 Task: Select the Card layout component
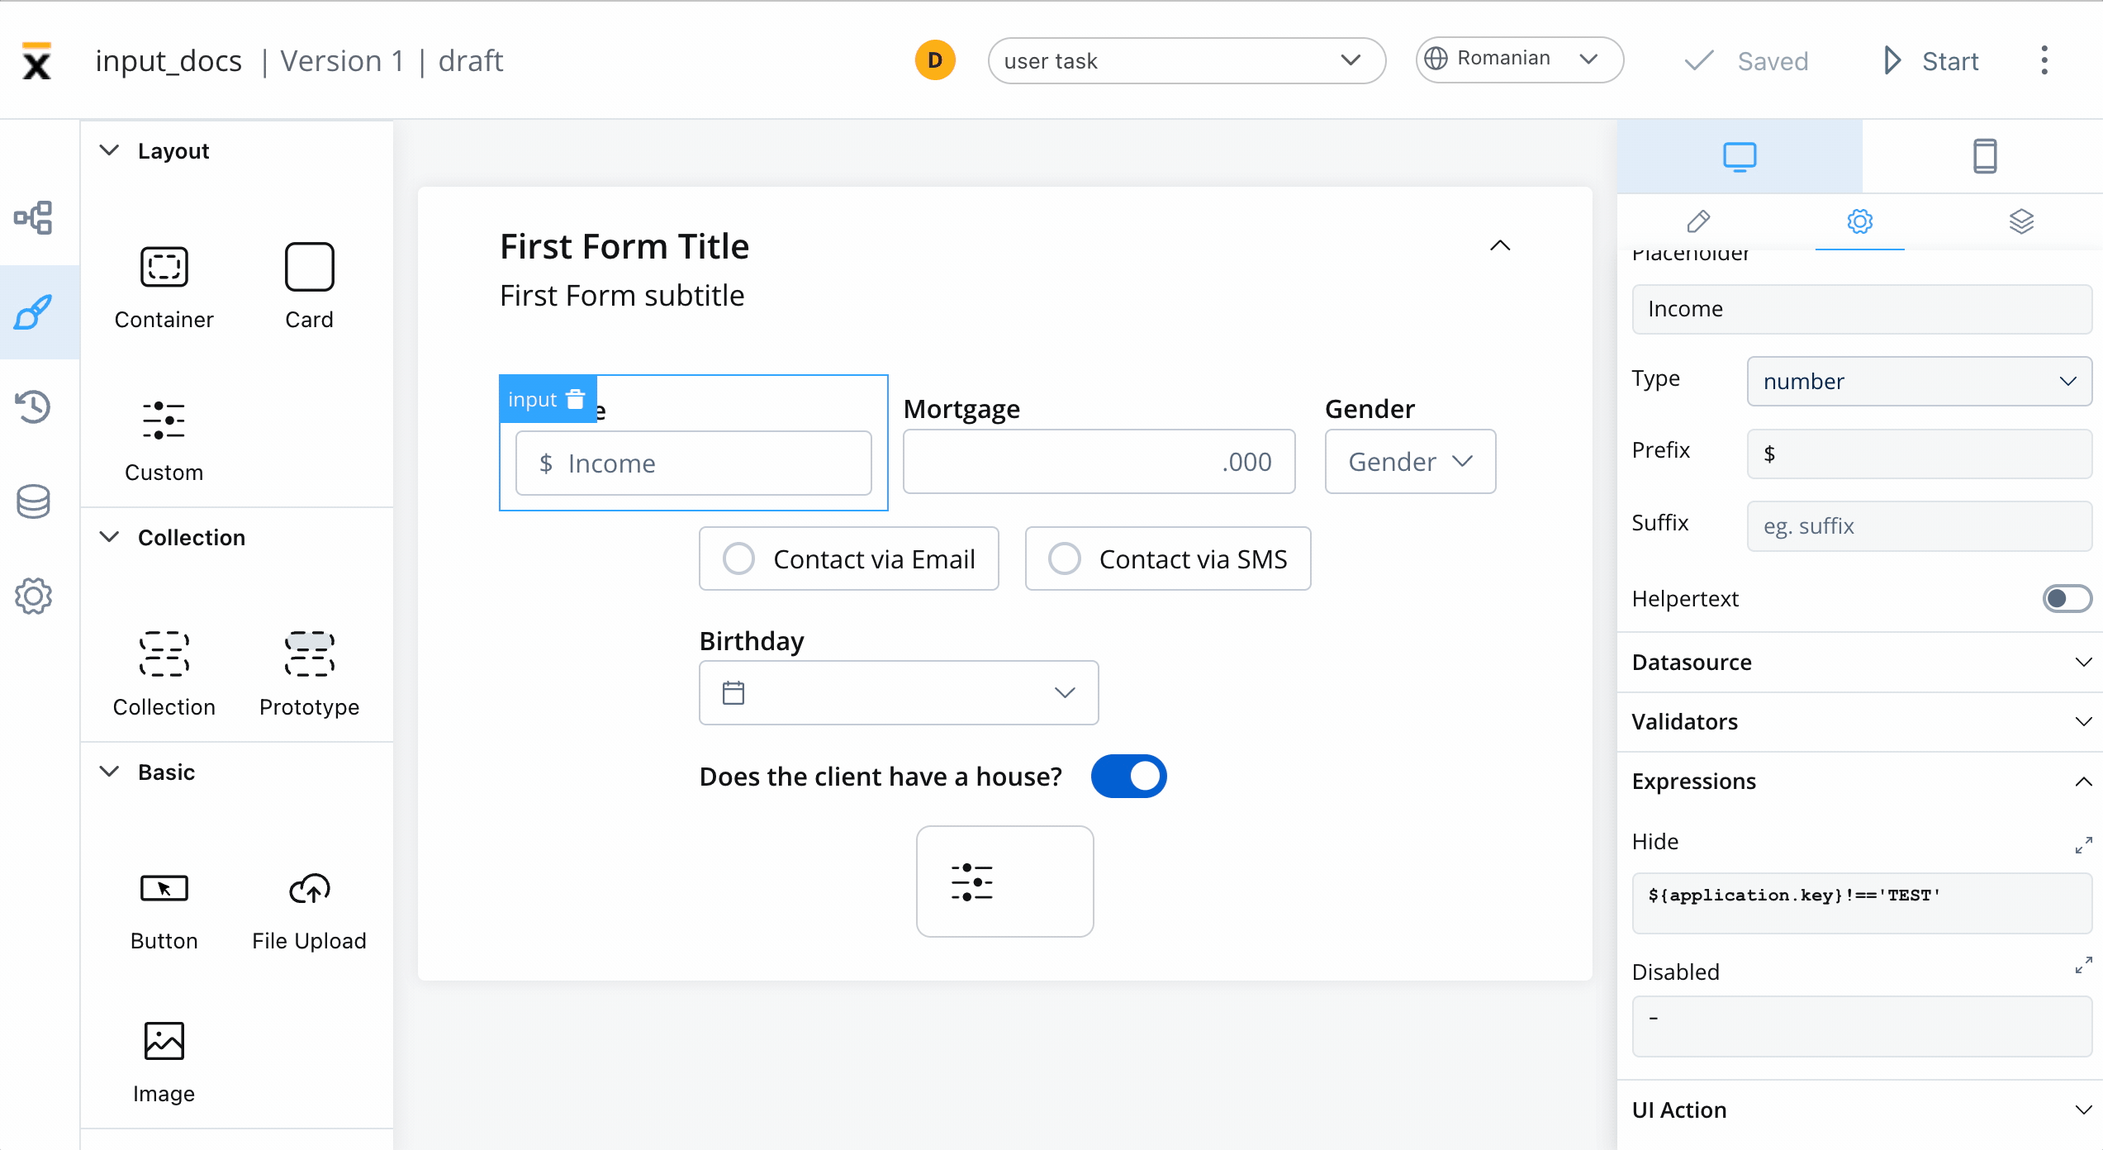[309, 287]
